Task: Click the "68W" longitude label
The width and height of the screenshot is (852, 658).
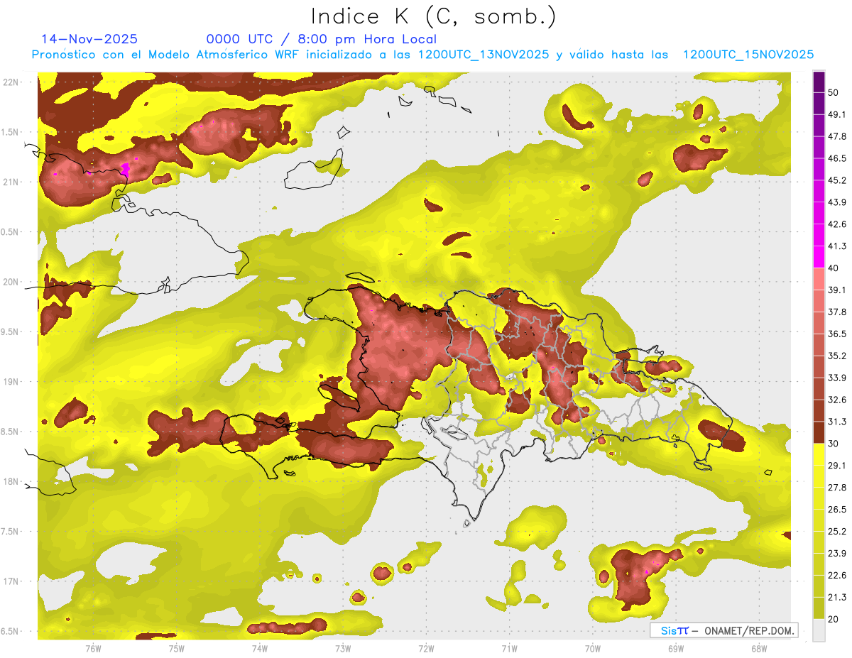Action: click(x=758, y=649)
